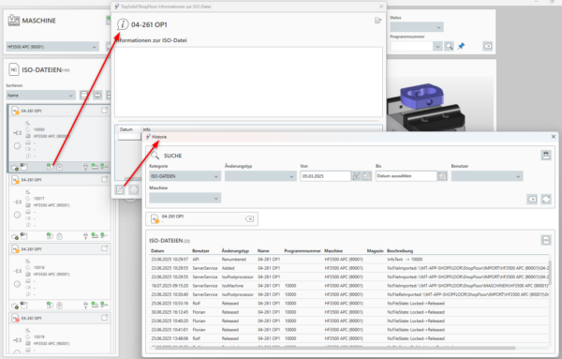562x359 pixels.
Task: Open Sortieren dropdown set to Name
Action: click(x=40, y=96)
